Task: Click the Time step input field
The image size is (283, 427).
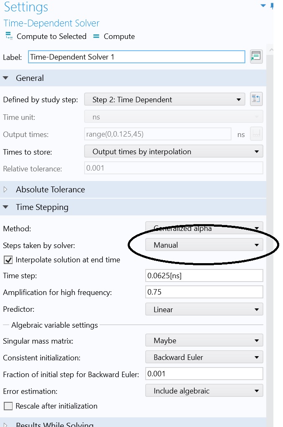Action: [204, 276]
